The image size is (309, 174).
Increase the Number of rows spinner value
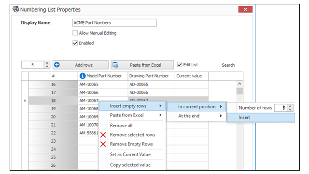tap(290, 106)
